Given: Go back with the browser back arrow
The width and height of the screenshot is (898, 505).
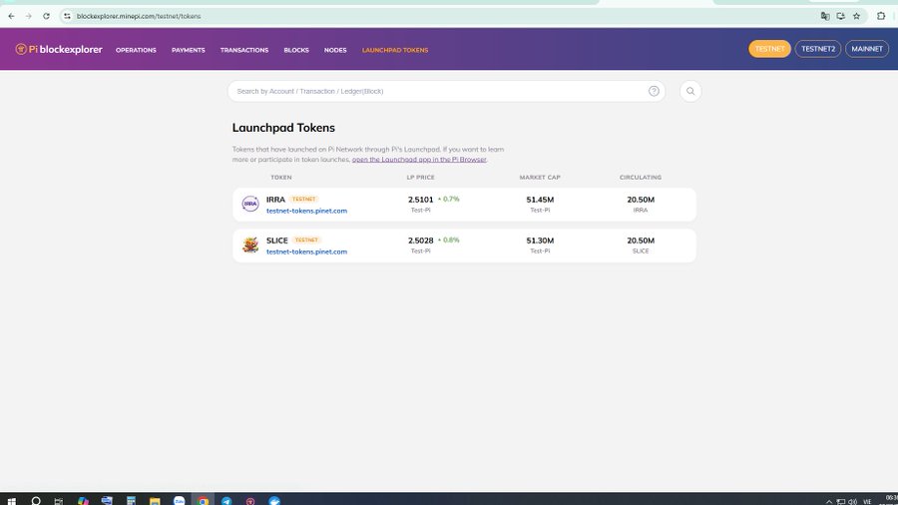Looking at the screenshot, I should (11, 16).
